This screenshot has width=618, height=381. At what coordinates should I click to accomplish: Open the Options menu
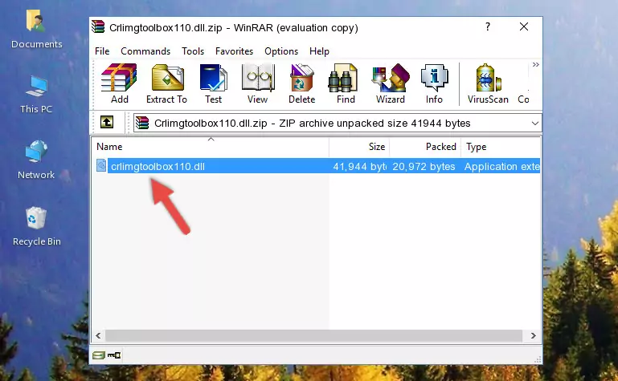point(281,51)
